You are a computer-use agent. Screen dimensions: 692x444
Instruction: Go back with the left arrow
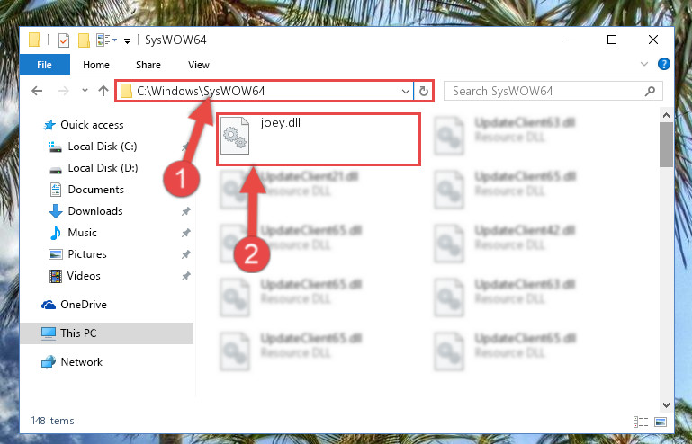(x=37, y=91)
